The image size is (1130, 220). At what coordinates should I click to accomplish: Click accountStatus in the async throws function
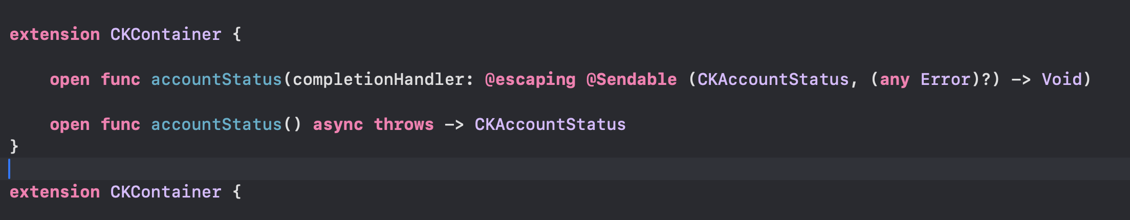click(x=216, y=124)
